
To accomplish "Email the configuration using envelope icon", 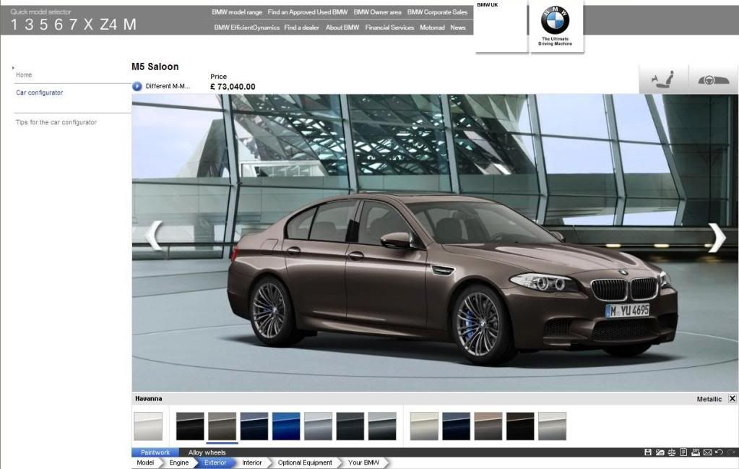I will [x=707, y=452].
